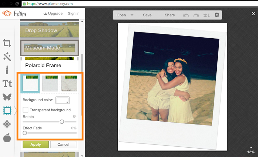Click the Polaroid Frame header
Viewport: 258px width, 157px height.
point(43,65)
